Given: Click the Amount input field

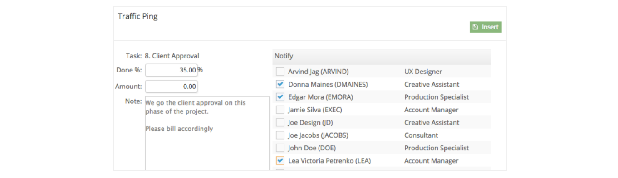Looking at the screenshot, I should coord(171,87).
